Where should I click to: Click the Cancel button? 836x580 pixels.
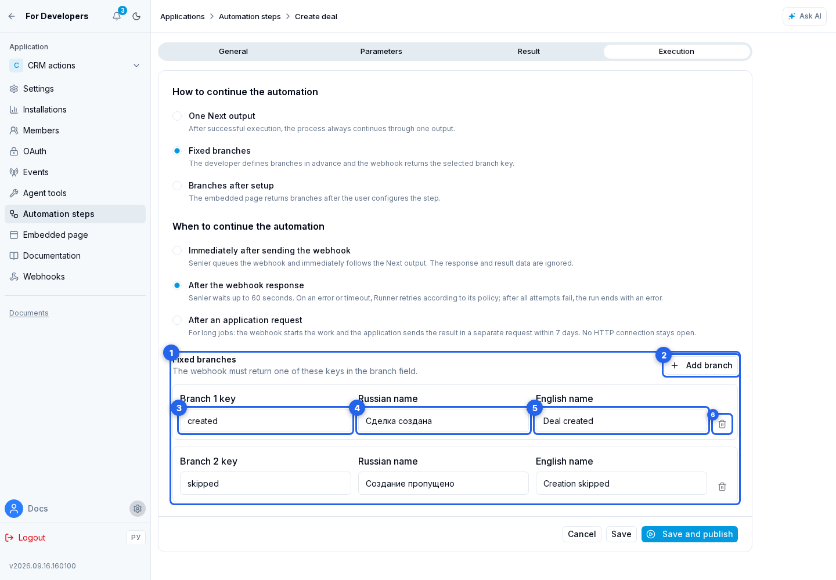click(x=582, y=534)
